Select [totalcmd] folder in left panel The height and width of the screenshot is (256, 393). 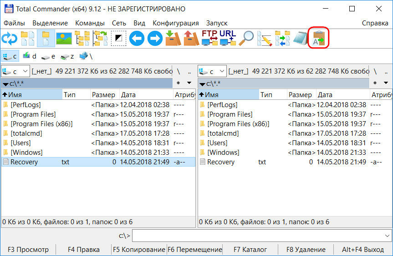(x=98, y=133)
